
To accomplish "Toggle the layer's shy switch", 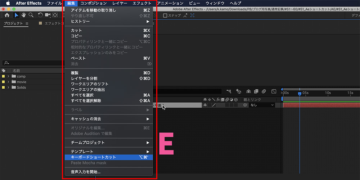I will 205,105.
